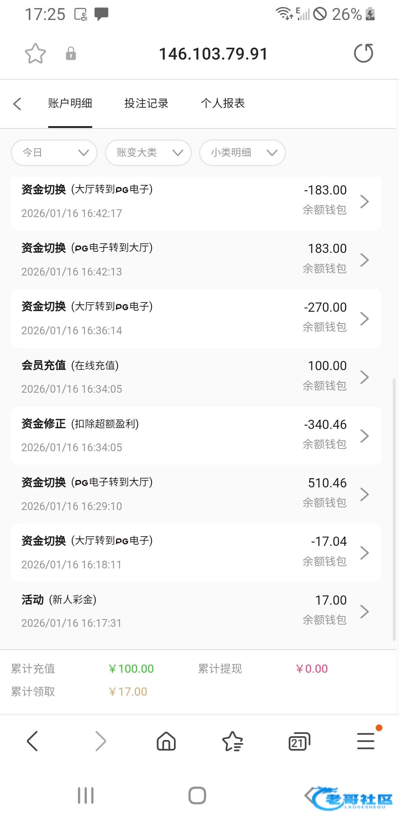Switch to the 投注记录 tab
Image resolution: width=399 pixels, height=821 pixels.
pos(146,103)
